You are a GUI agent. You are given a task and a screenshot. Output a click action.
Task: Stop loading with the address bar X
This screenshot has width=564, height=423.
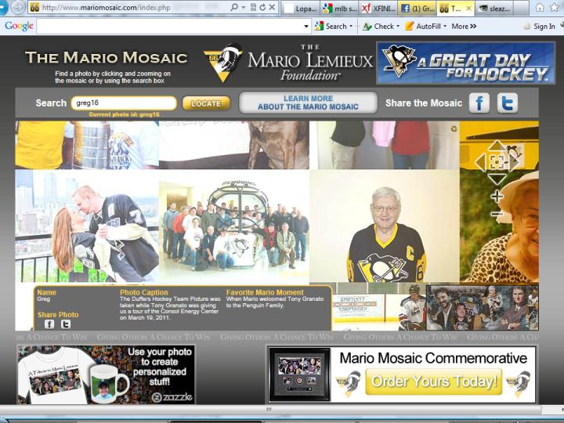273,7
